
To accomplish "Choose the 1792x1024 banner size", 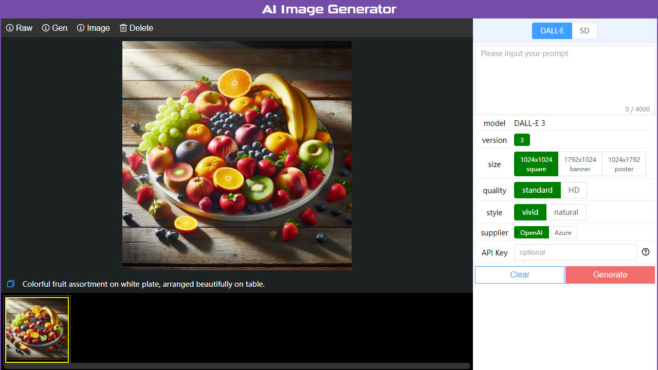I will click(x=580, y=163).
